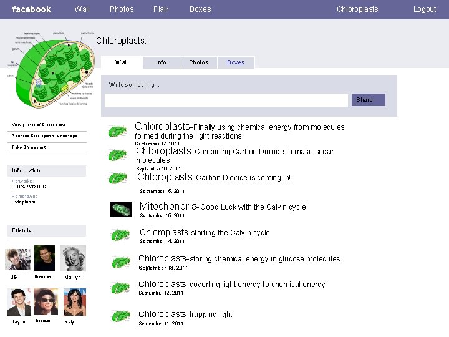449x337 pixels.
Task: Click the facebook logo in header
Action: 32,9
